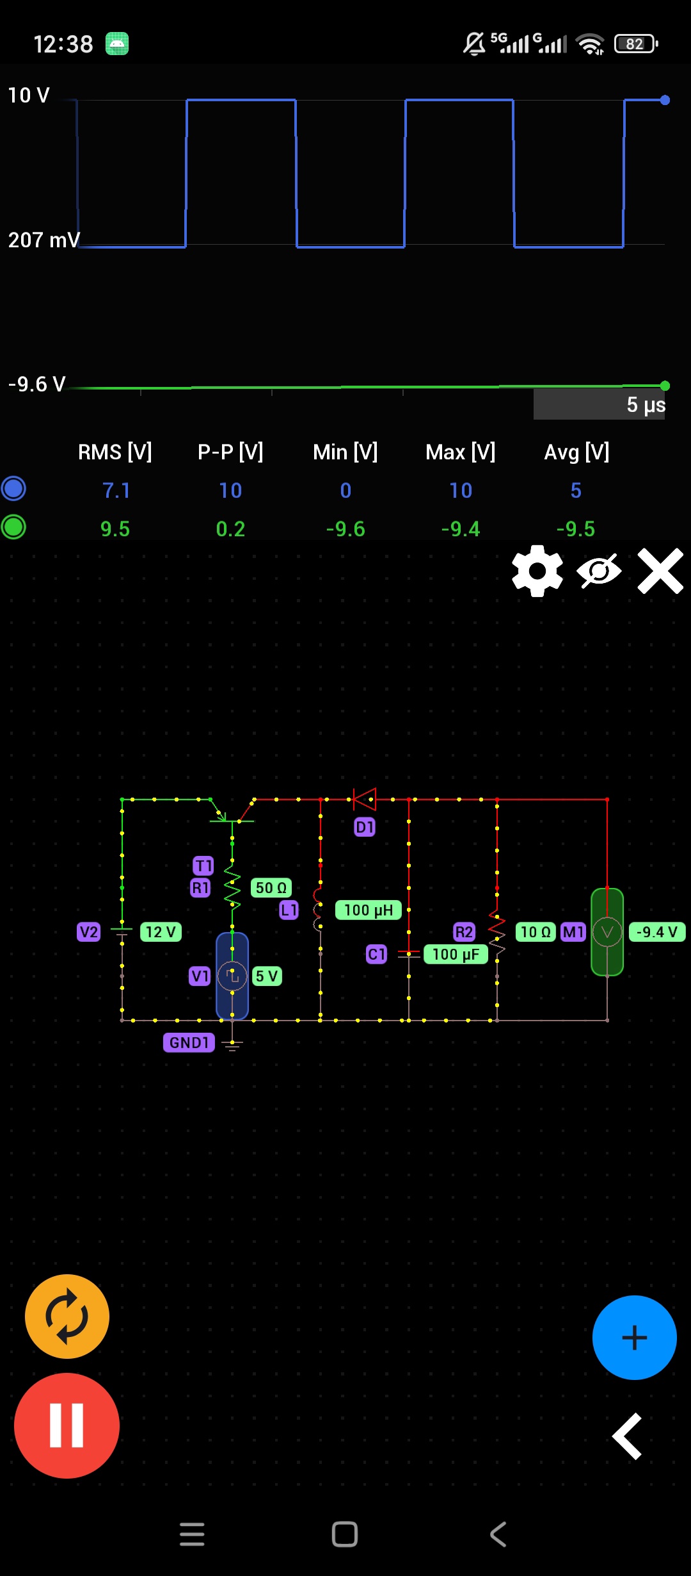The width and height of the screenshot is (691, 1576).
Task: Tap the blue channel RMS value 7.1
Action: pyautogui.click(x=116, y=491)
